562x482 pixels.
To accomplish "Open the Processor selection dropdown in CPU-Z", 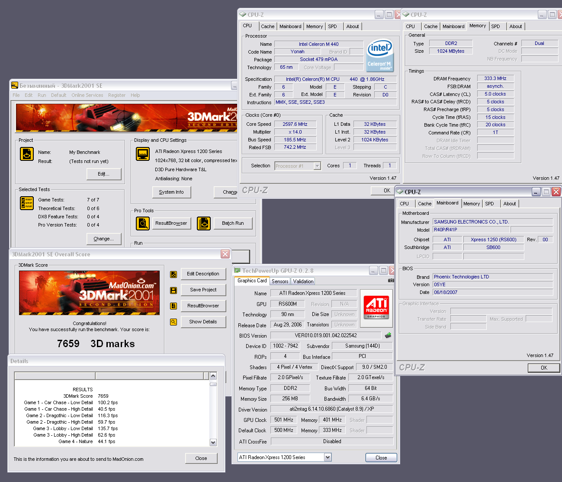I will [x=317, y=166].
